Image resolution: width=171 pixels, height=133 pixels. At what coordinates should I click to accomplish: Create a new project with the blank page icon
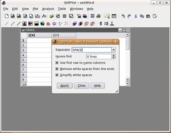(x=6, y=16)
